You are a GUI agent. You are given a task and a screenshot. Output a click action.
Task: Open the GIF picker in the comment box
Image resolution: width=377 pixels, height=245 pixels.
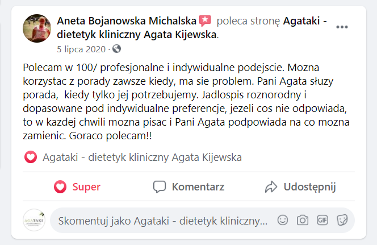pyautogui.click(x=322, y=220)
